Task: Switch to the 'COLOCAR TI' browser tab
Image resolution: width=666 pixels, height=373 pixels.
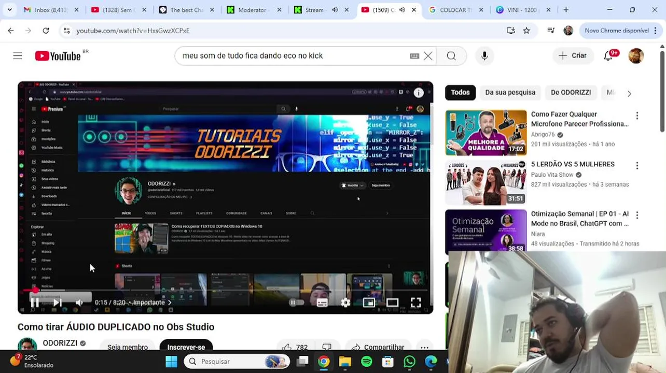Action: pos(456,10)
